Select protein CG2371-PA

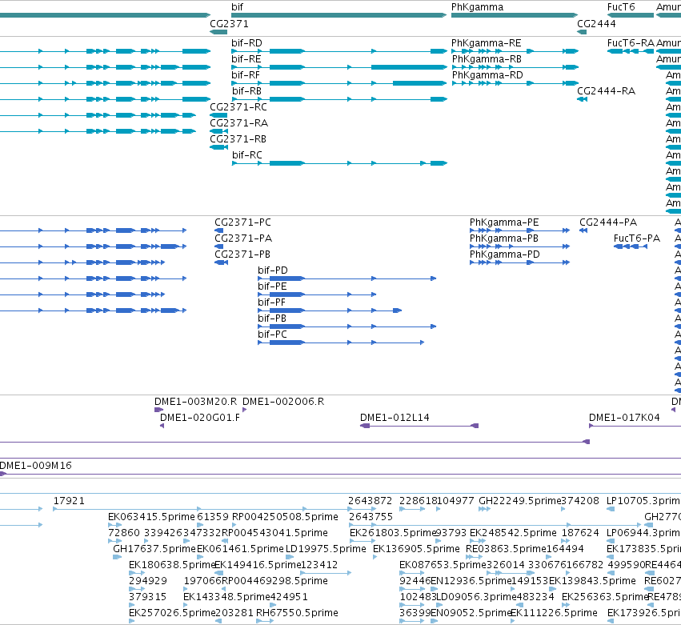click(219, 246)
